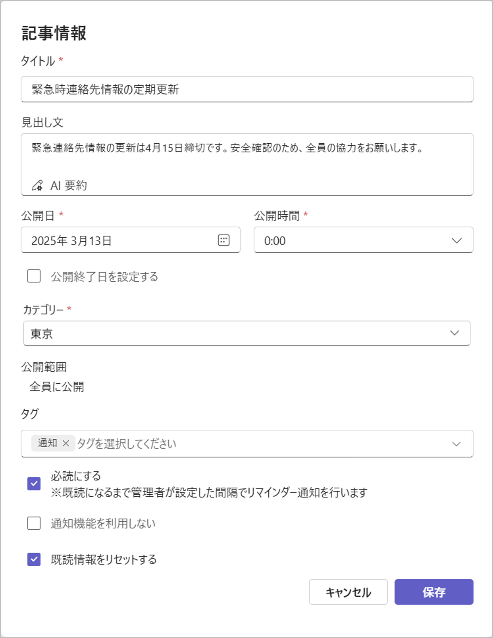Click the 必読にする label text

[x=76, y=476]
